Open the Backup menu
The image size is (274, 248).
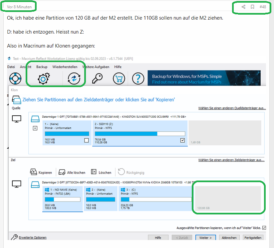[42, 67]
